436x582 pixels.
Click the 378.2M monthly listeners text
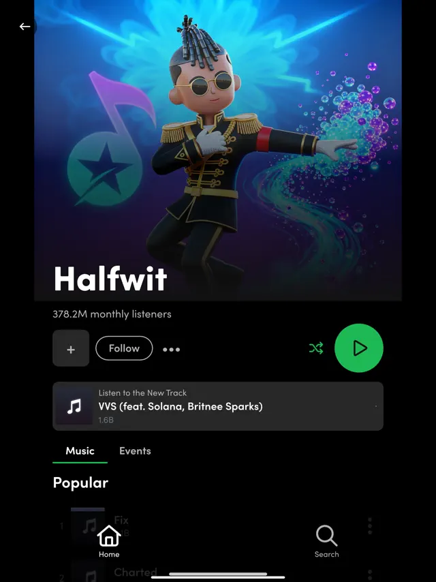pos(112,314)
